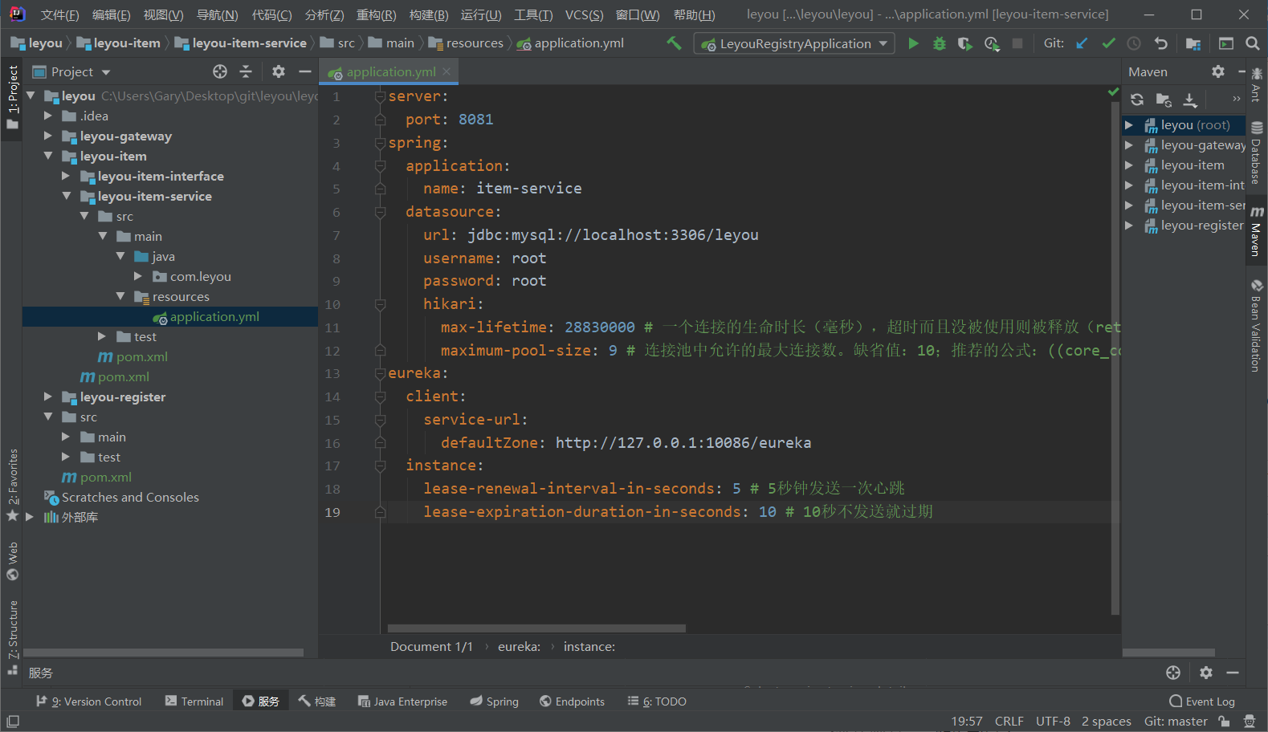Update project via Git blue arrow icon
Viewport: 1268px width, 732px height.
tap(1082, 43)
